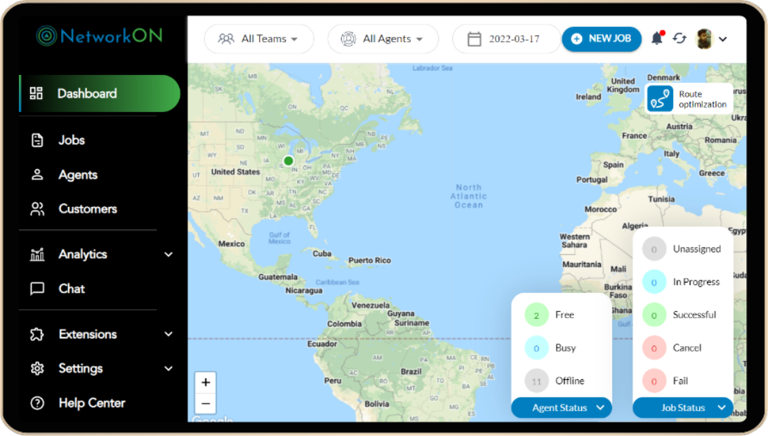The height and width of the screenshot is (436, 768).
Task: Click the user profile avatar
Action: coord(704,39)
